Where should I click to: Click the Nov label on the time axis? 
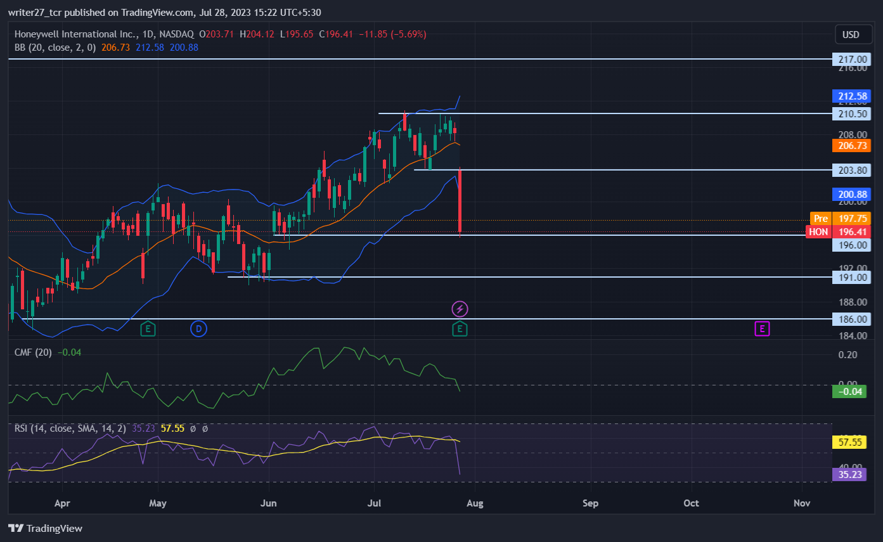(802, 503)
